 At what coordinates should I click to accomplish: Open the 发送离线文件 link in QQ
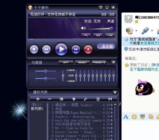coord(149,43)
